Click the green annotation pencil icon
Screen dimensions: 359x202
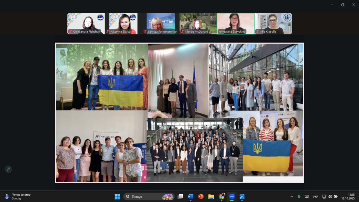[8, 169]
